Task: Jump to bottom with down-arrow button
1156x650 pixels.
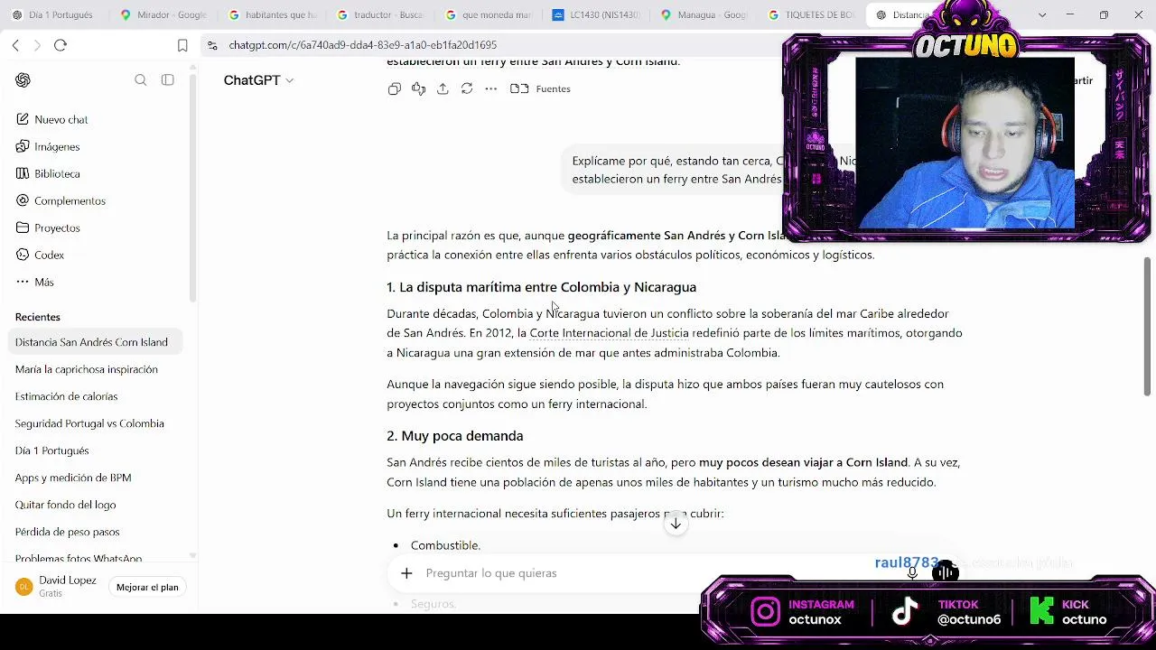Action: (676, 524)
